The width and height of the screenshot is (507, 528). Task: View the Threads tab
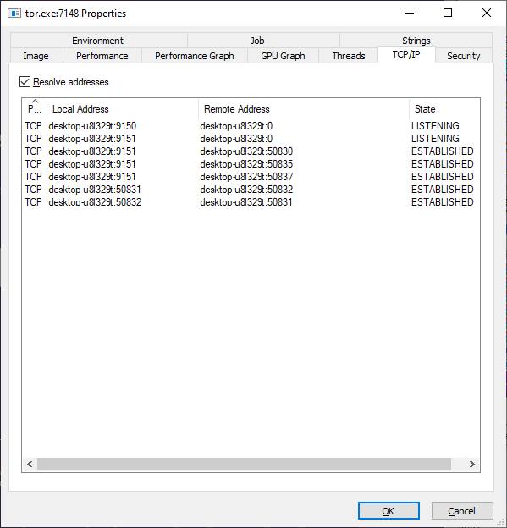(349, 56)
